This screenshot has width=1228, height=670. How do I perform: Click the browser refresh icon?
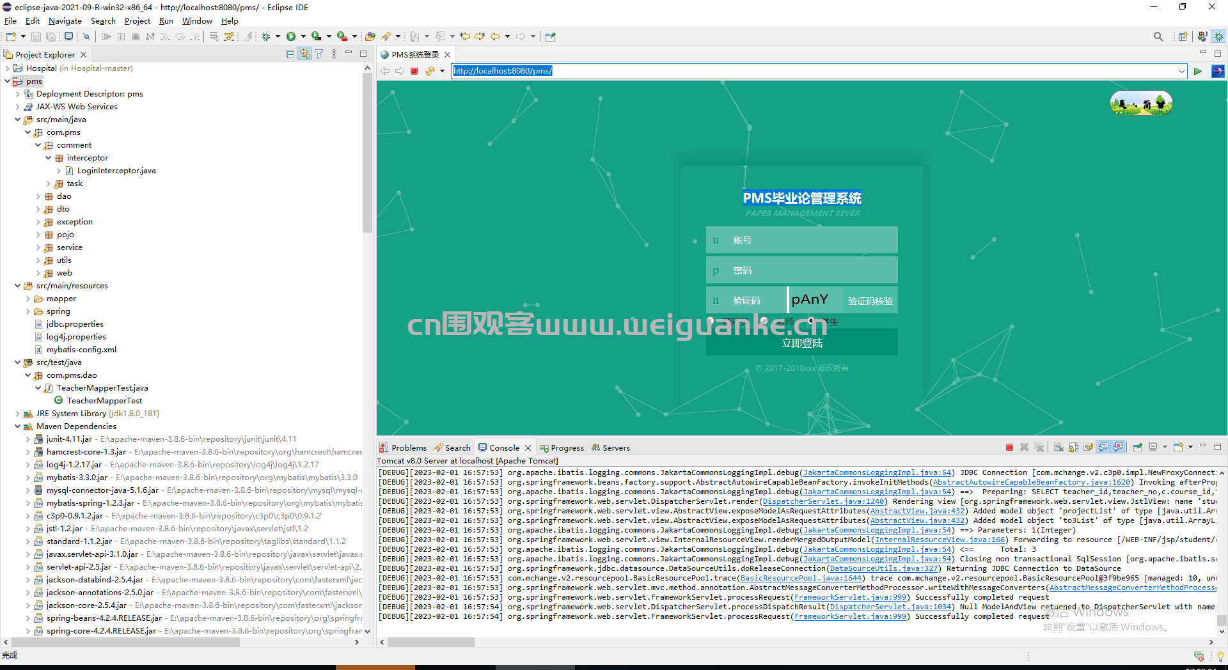point(430,71)
